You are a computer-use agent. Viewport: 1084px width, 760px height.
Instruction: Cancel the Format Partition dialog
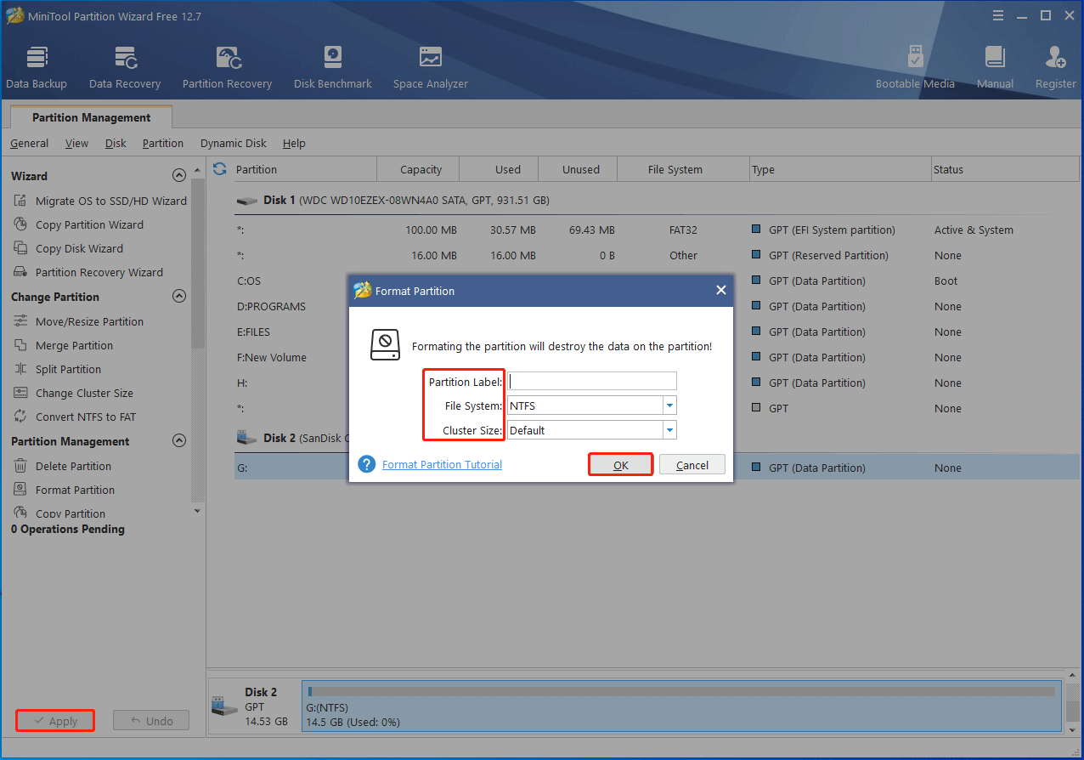point(692,465)
